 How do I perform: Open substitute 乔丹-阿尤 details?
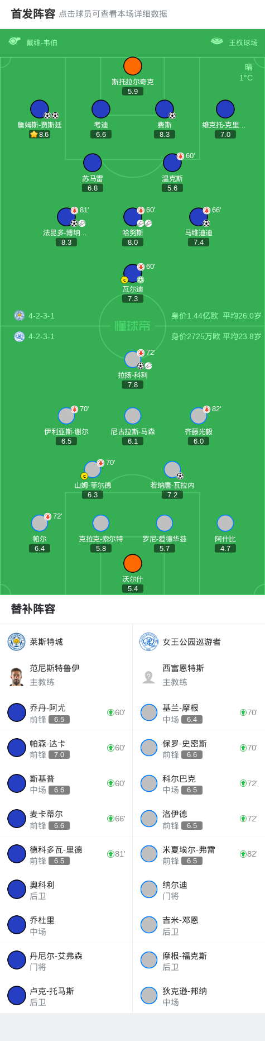[66, 712]
